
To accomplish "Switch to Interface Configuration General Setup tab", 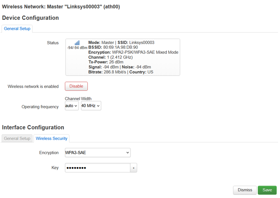I will coord(17,138).
